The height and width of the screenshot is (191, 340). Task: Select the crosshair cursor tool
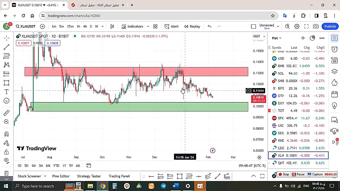click(7, 38)
